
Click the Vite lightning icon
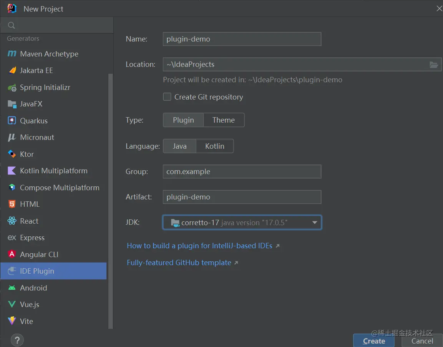(x=12, y=321)
